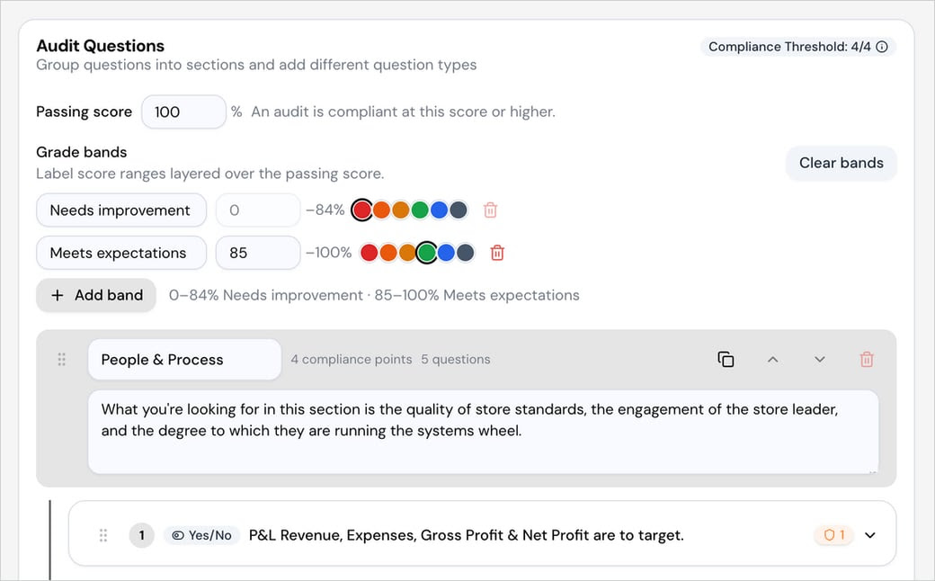The height and width of the screenshot is (581, 935).
Task: Pick gray for the Needs improvement band
Action: coord(458,210)
